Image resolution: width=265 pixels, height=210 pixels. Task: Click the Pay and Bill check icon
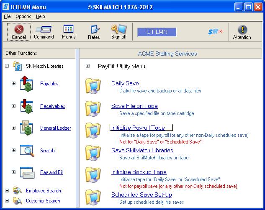[27, 172]
